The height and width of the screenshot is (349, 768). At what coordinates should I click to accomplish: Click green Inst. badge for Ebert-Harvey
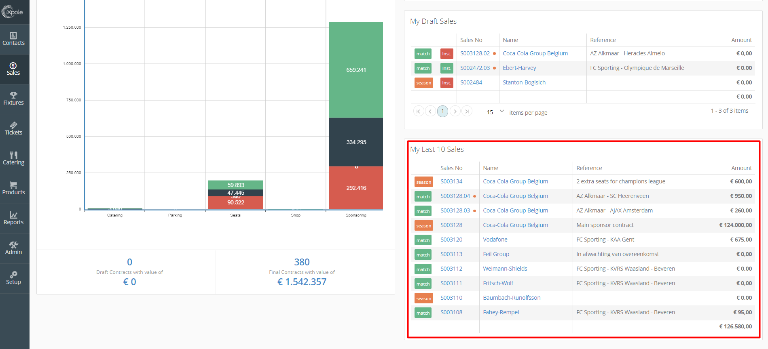click(x=446, y=68)
